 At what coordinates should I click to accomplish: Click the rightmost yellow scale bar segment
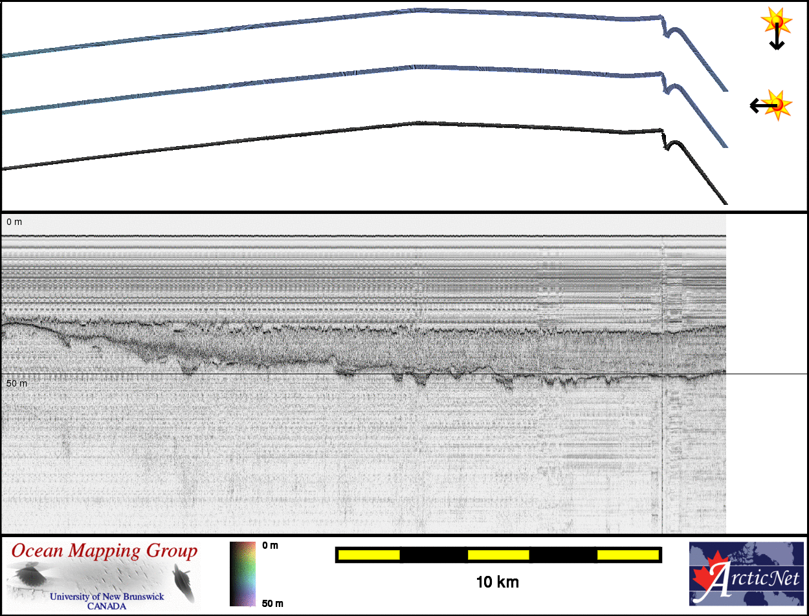pos(627,555)
